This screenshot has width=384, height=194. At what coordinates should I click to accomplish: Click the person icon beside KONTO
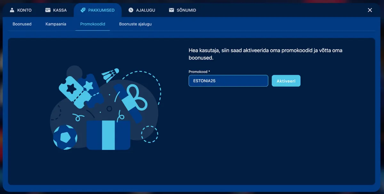tap(12, 10)
